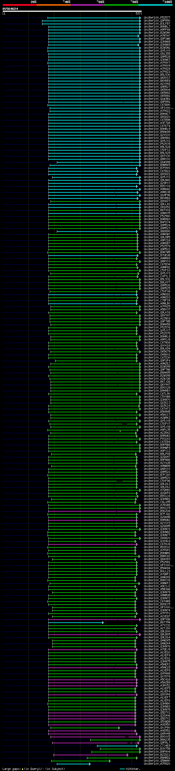175x771 pixels.
Task: Click the purple ~60% identity legend segment
Action: (87, 5)
